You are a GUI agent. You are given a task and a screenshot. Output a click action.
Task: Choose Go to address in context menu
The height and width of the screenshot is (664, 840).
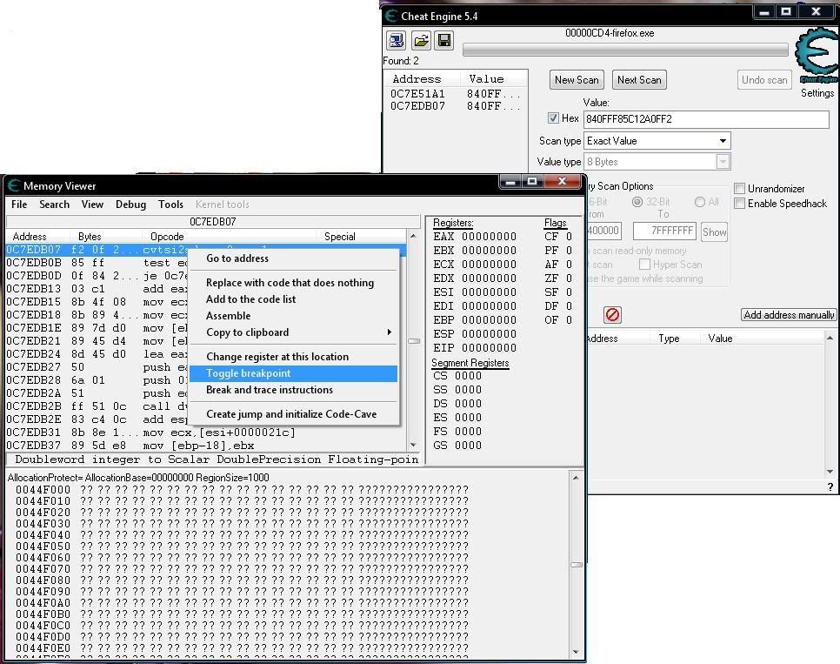pyautogui.click(x=293, y=258)
